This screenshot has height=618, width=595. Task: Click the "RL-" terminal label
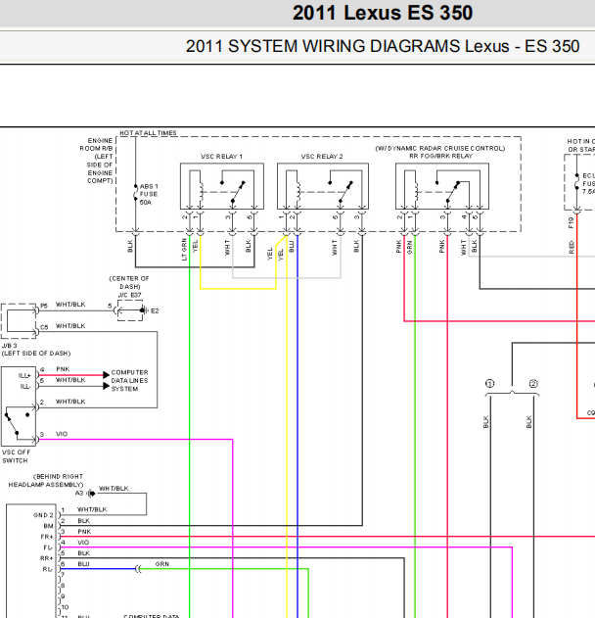[x=47, y=569]
